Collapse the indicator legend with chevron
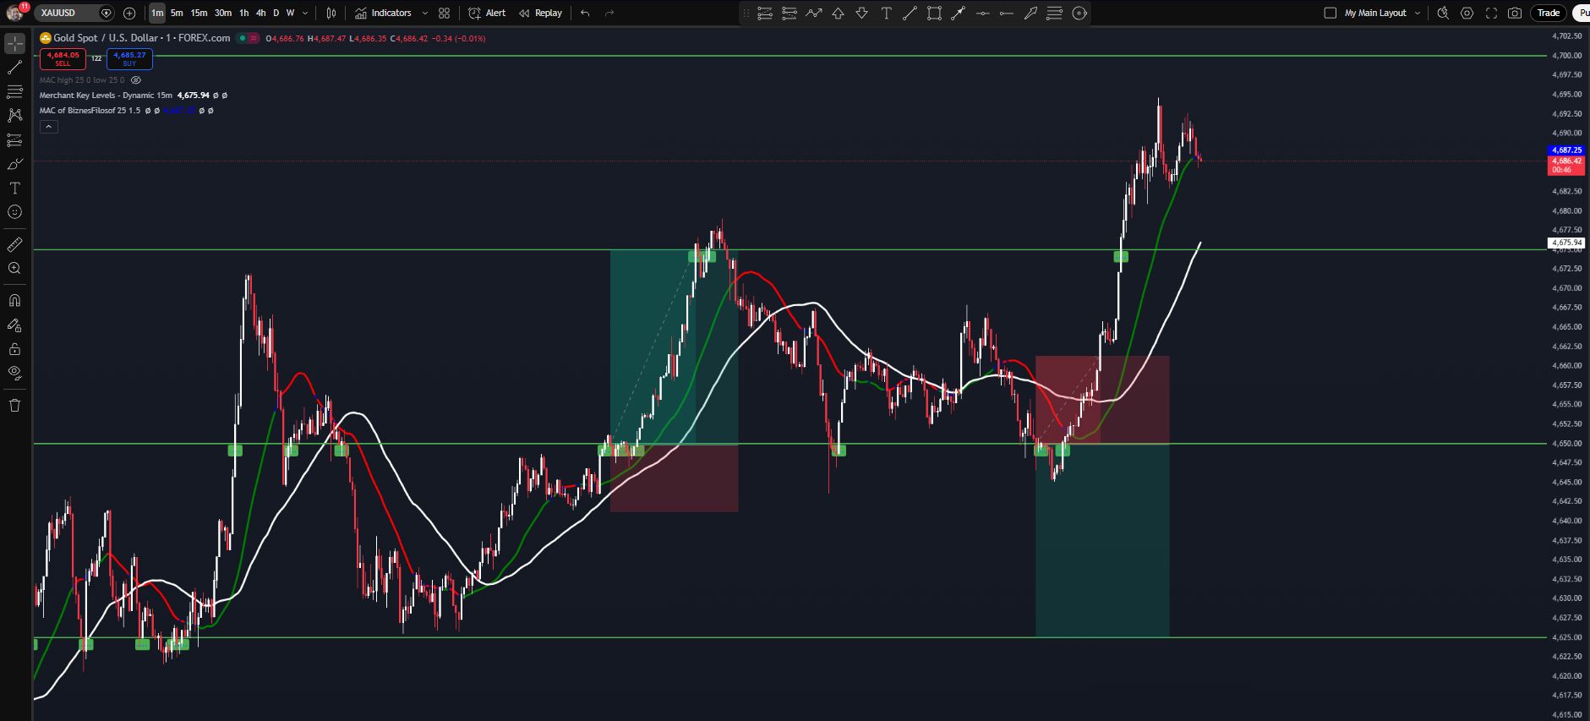 pyautogui.click(x=49, y=127)
